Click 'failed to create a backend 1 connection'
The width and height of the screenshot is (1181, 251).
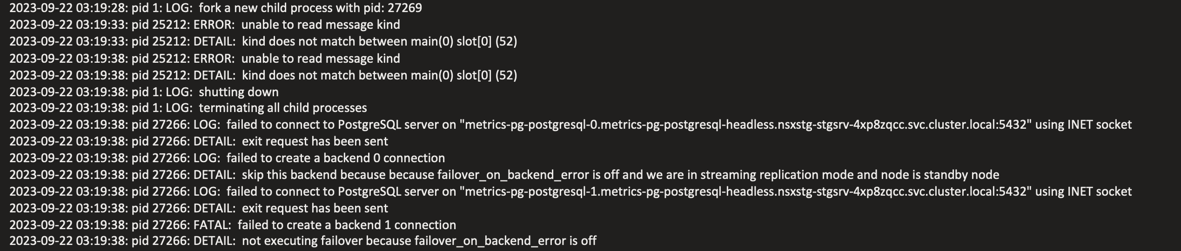point(346,225)
